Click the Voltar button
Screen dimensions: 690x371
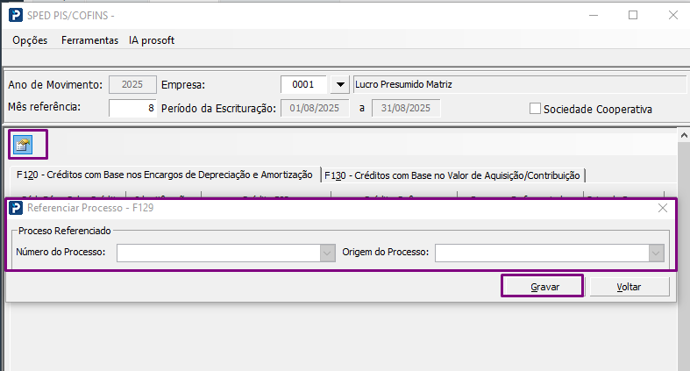[629, 287]
